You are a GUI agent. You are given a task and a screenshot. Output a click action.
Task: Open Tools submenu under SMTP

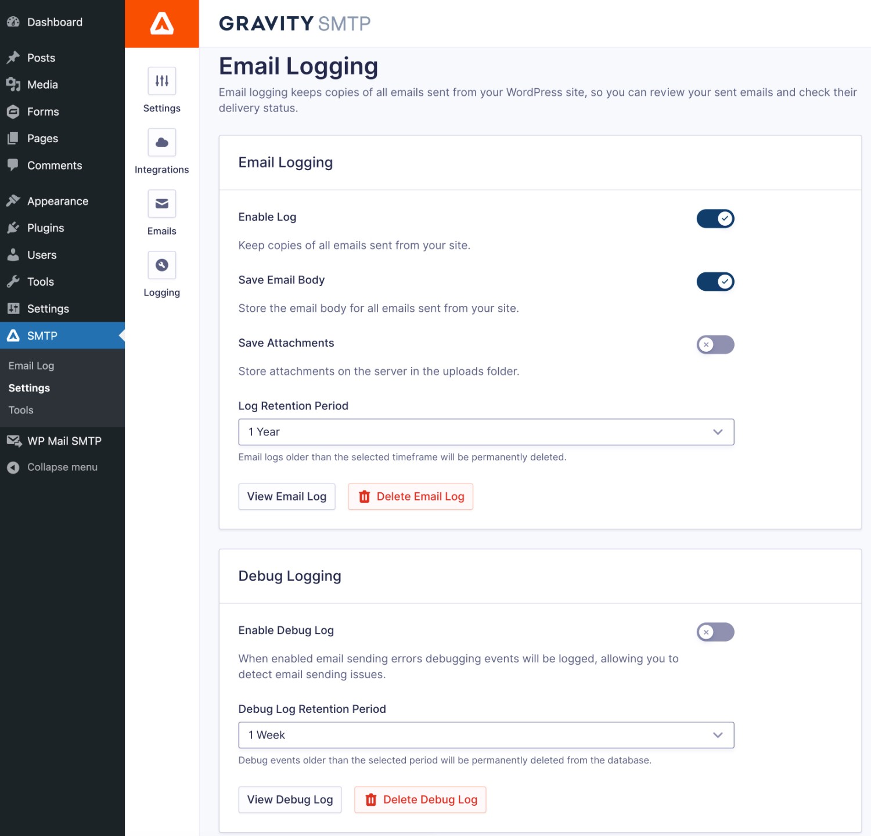(21, 410)
